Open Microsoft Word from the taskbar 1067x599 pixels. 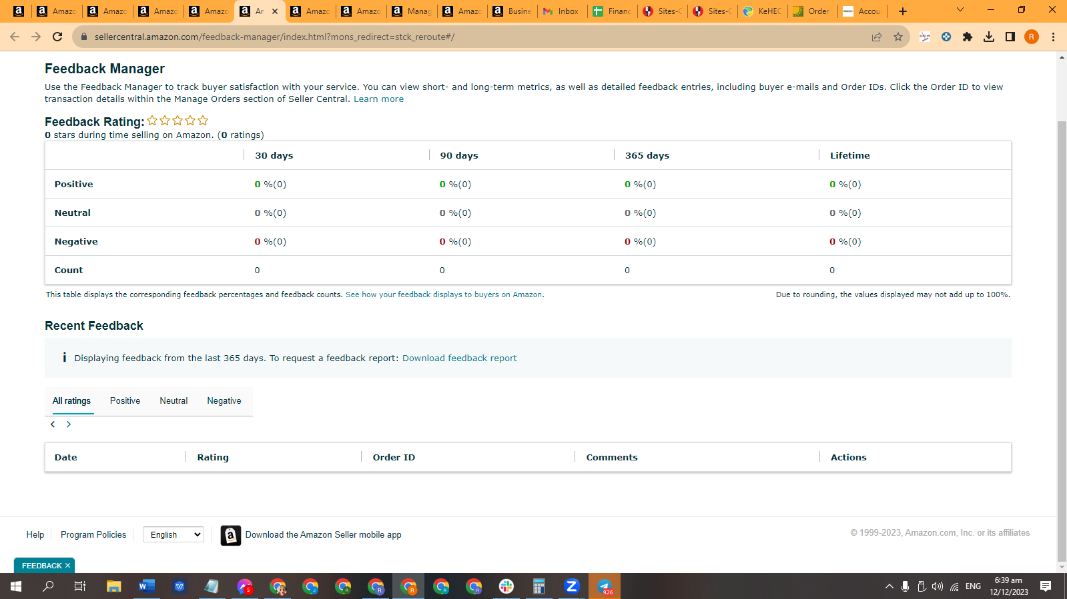(x=146, y=586)
